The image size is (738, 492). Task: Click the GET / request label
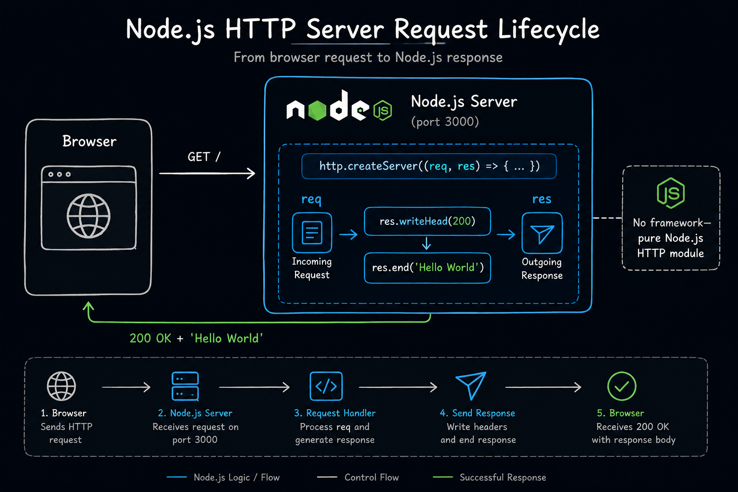tap(204, 157)
